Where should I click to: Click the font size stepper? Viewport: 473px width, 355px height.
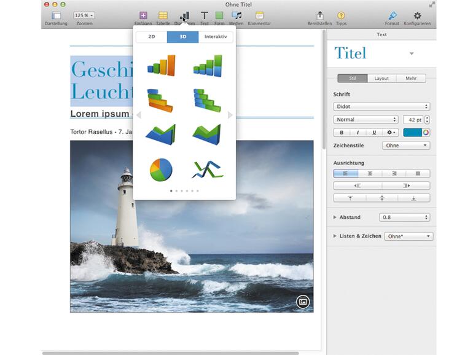point(427,120)
